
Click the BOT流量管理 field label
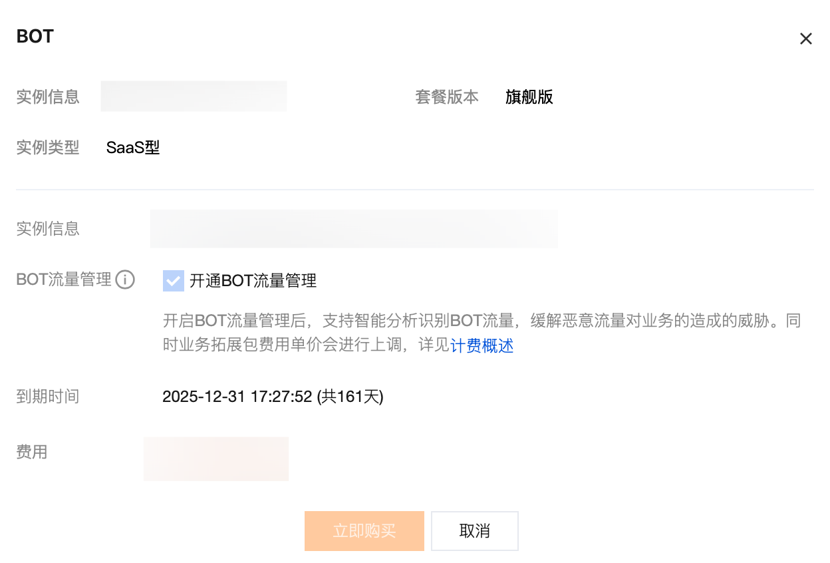[x=64, y=280]
